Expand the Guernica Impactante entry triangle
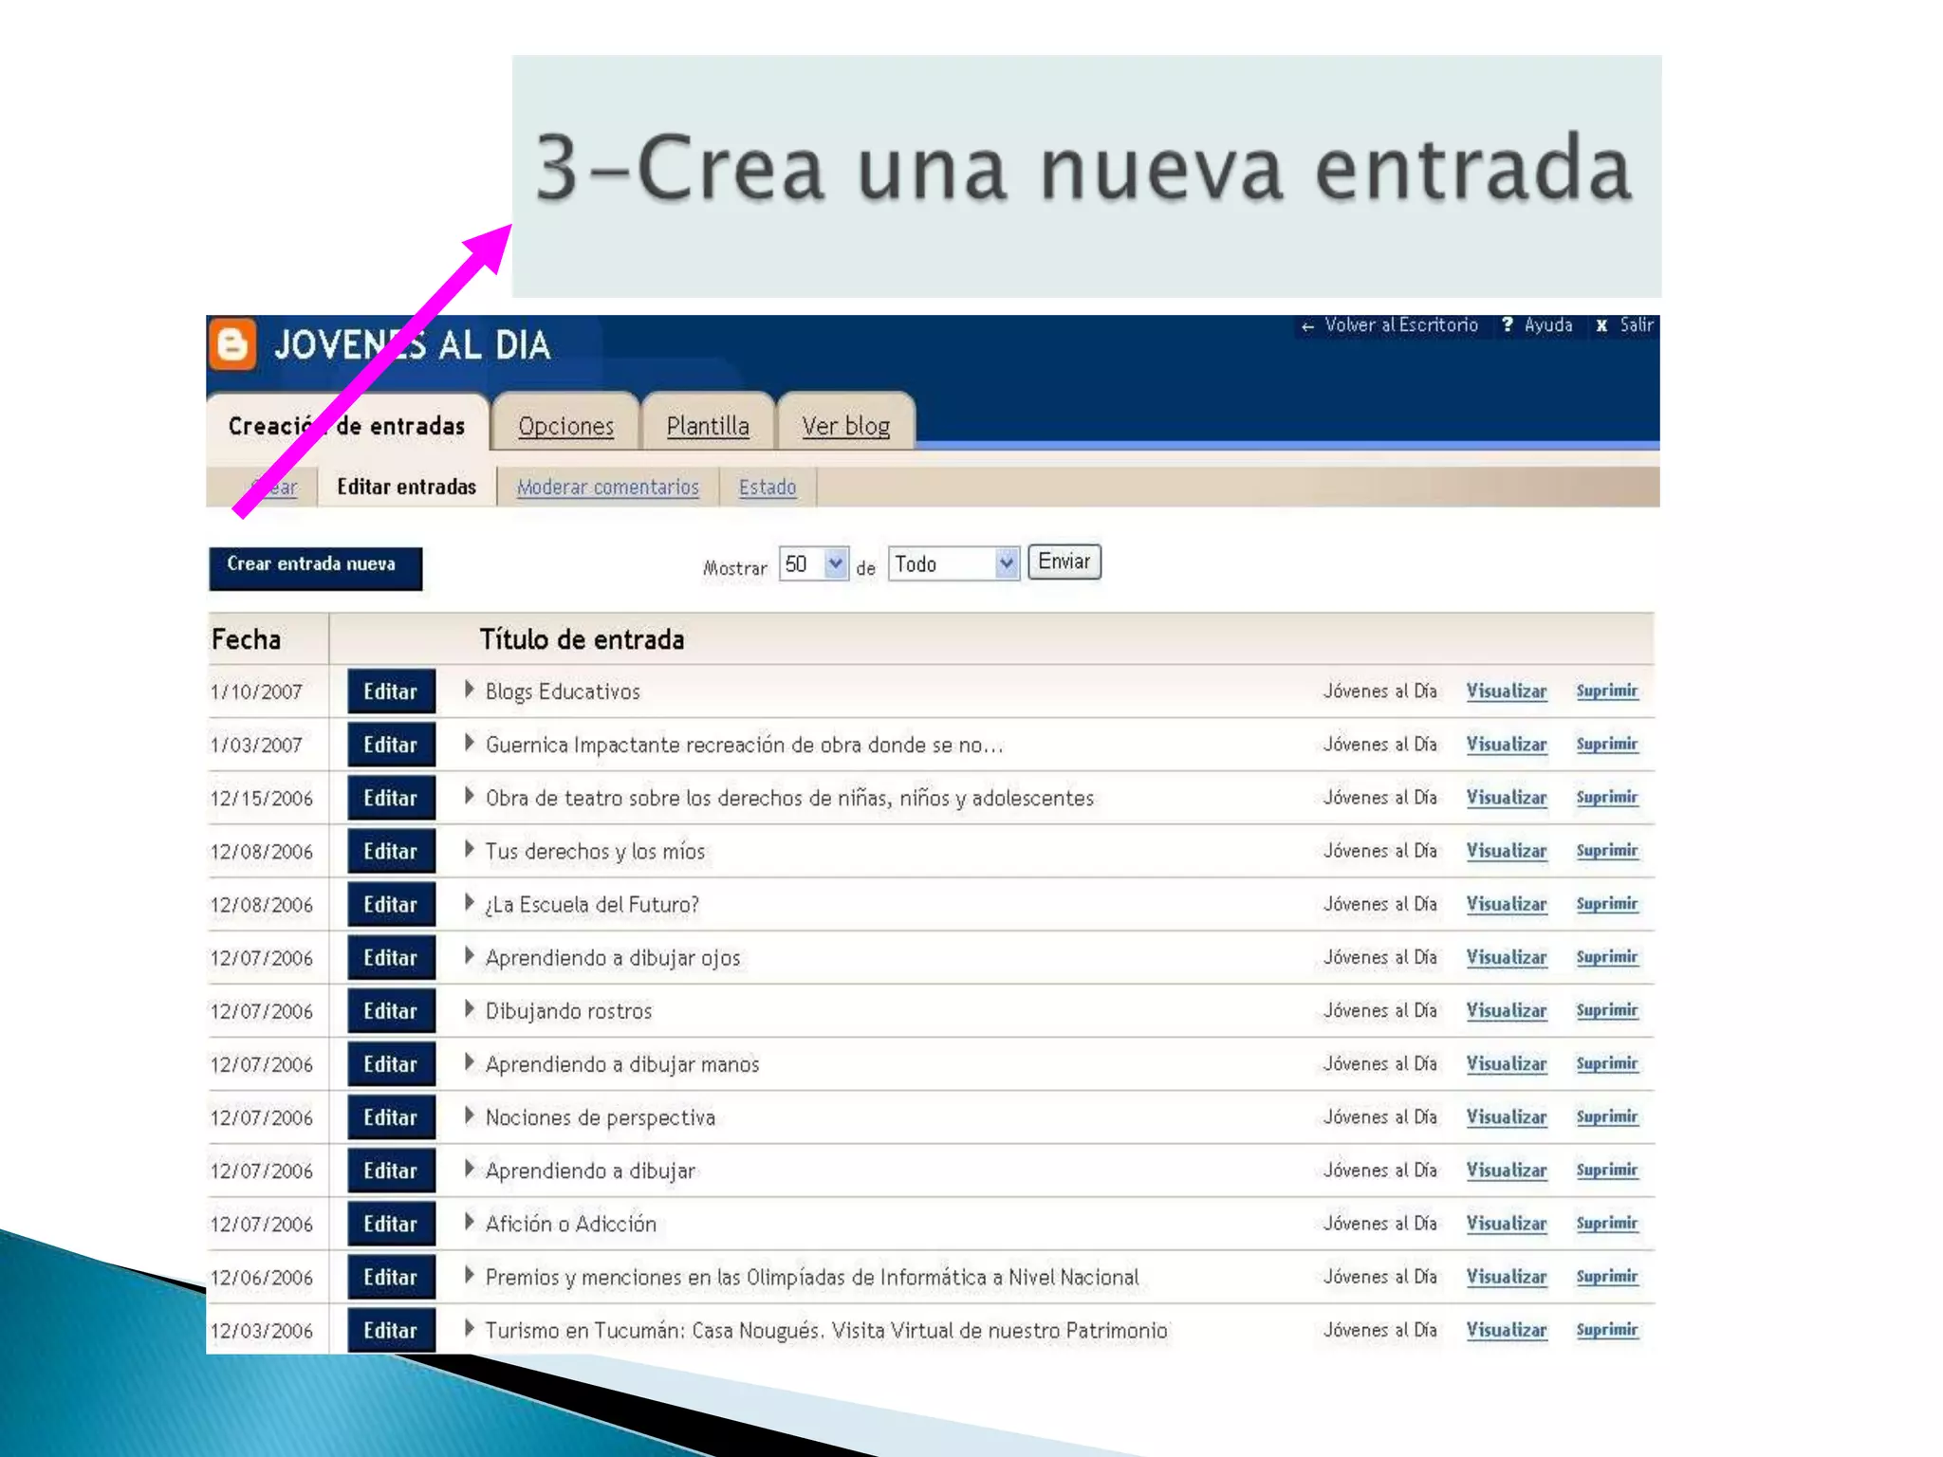1943x1457 pixels. click(x=469, y=743)
